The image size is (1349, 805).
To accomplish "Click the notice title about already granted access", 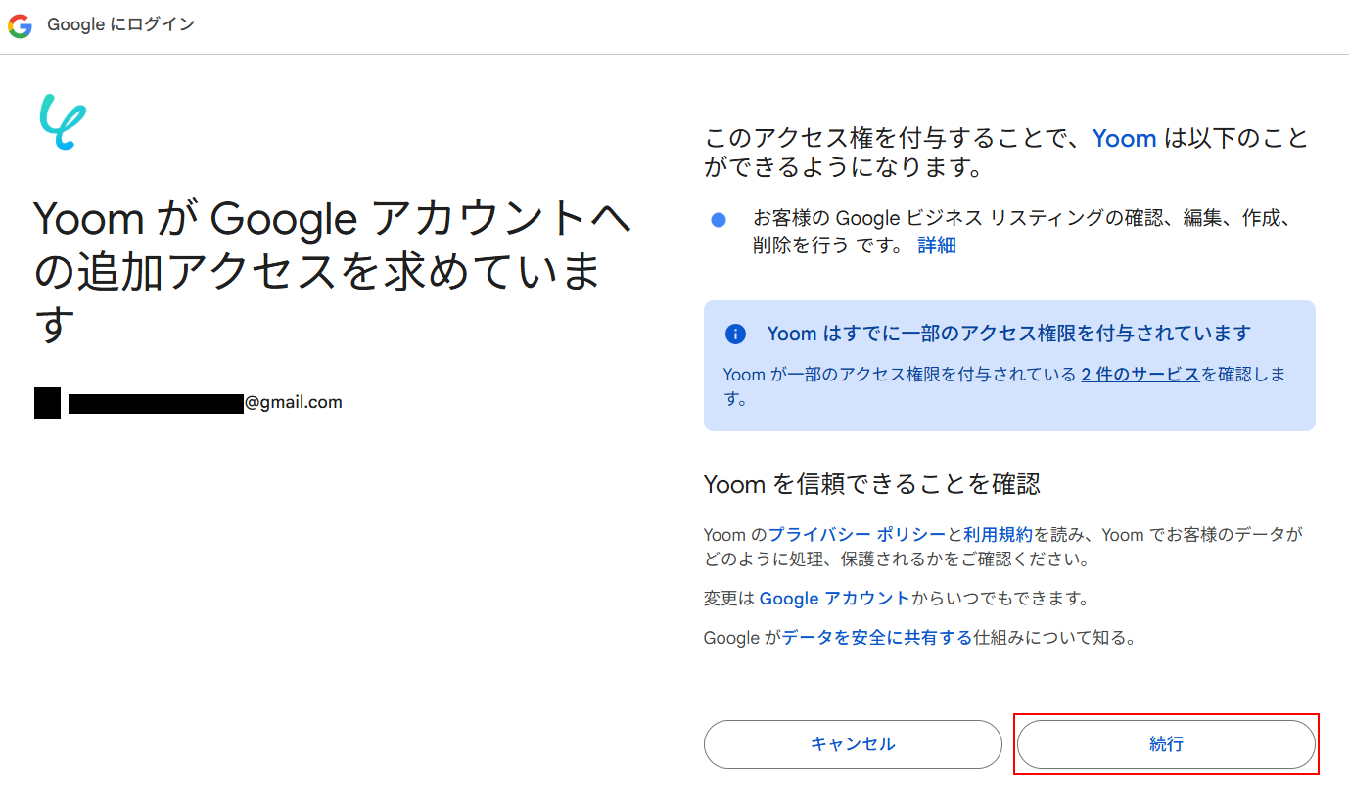I will (x=1008, y=334).
